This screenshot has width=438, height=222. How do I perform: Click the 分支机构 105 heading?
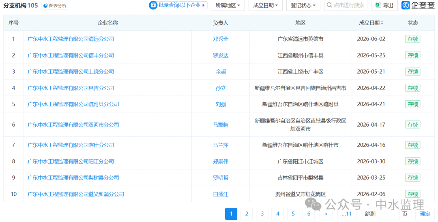(21, 6)
